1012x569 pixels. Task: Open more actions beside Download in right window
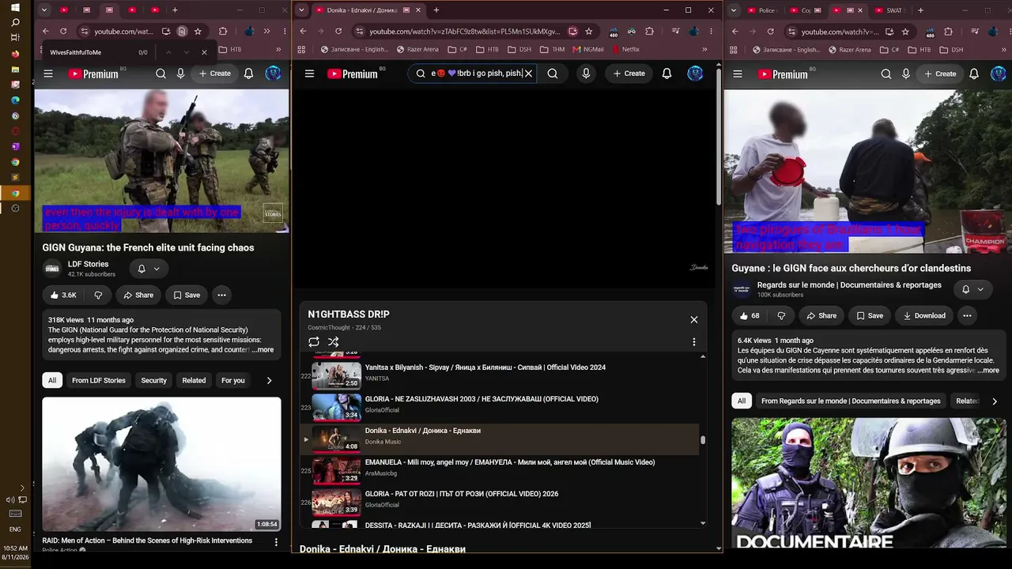click(x=967, y=315)
